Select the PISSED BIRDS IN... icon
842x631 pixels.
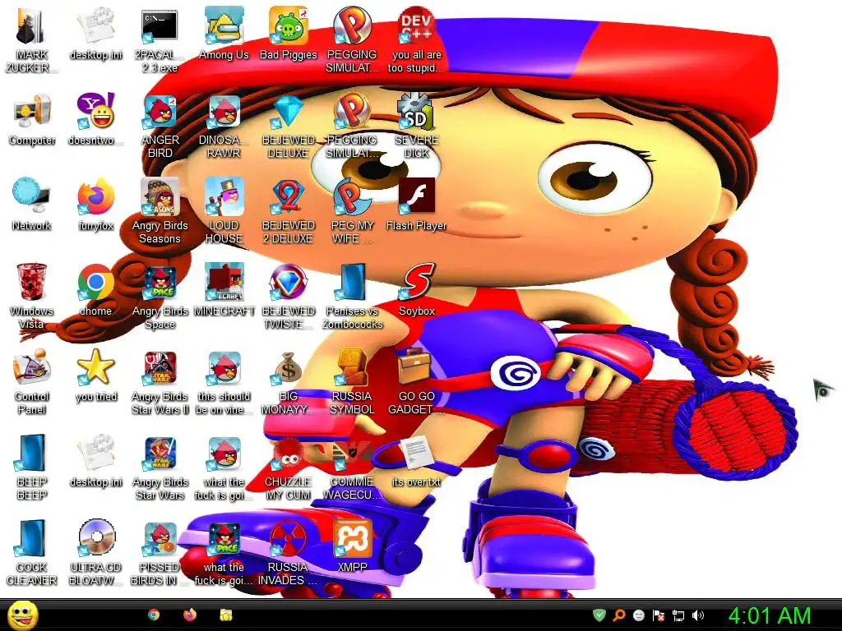pos(160,552)
